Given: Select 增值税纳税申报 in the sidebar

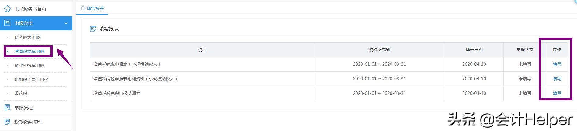Looking at the screenshot, I should [x=29, y=51].
